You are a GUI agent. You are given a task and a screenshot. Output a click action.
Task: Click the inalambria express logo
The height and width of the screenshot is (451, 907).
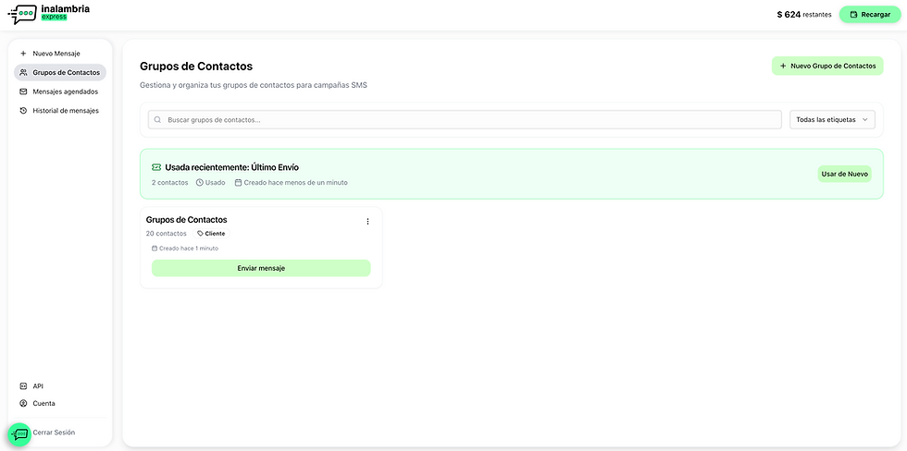pyautogui.click(x=48, y=15)
